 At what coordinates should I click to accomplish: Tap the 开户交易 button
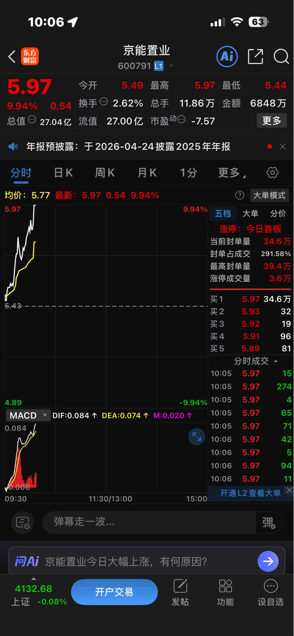[x=114, y=592]
